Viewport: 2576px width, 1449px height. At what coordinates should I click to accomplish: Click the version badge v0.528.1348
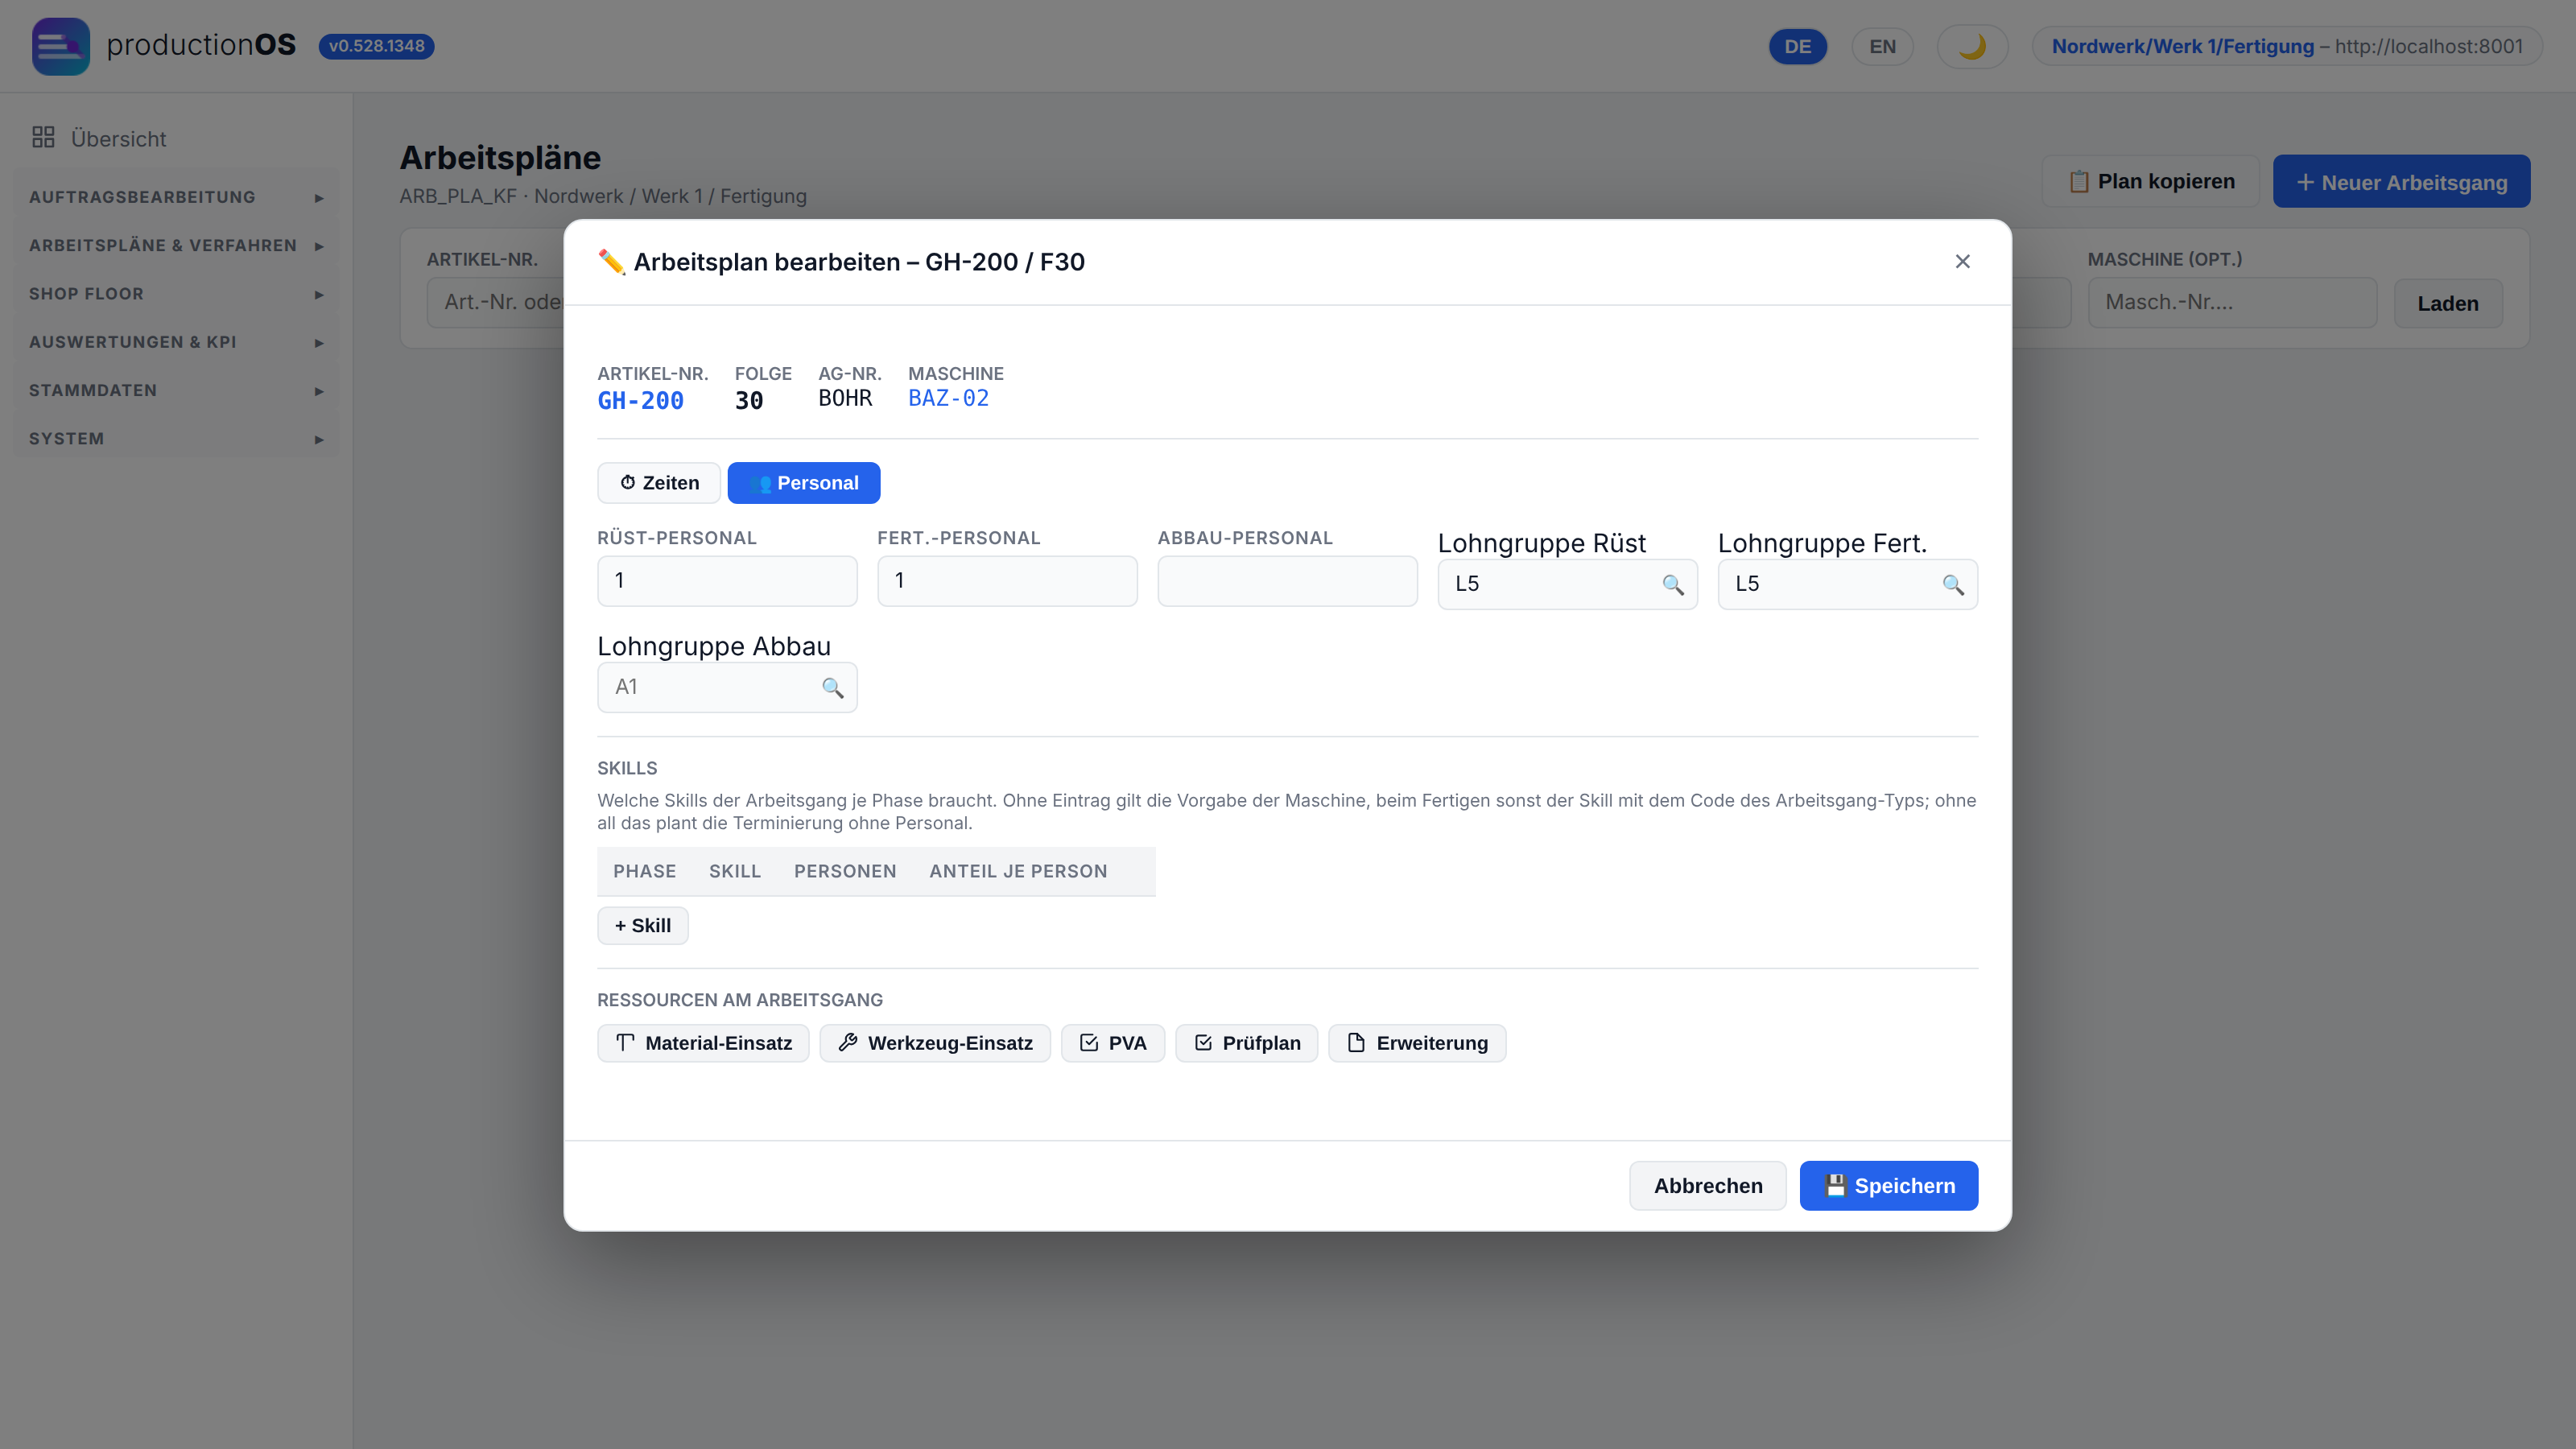376,46
